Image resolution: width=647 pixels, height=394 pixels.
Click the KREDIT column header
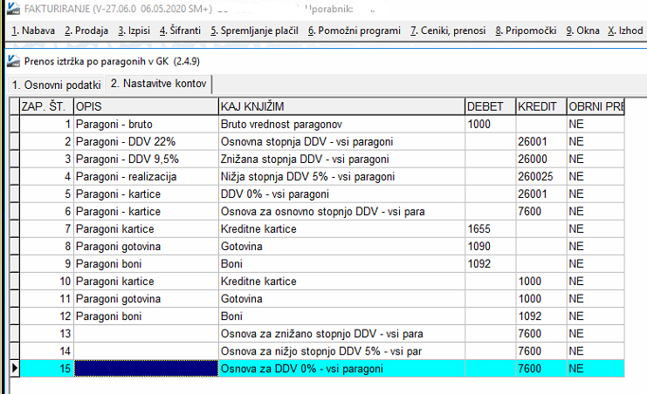(540, 105)
